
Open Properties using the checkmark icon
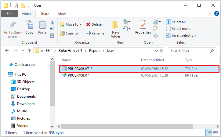(x=143, y=25)
